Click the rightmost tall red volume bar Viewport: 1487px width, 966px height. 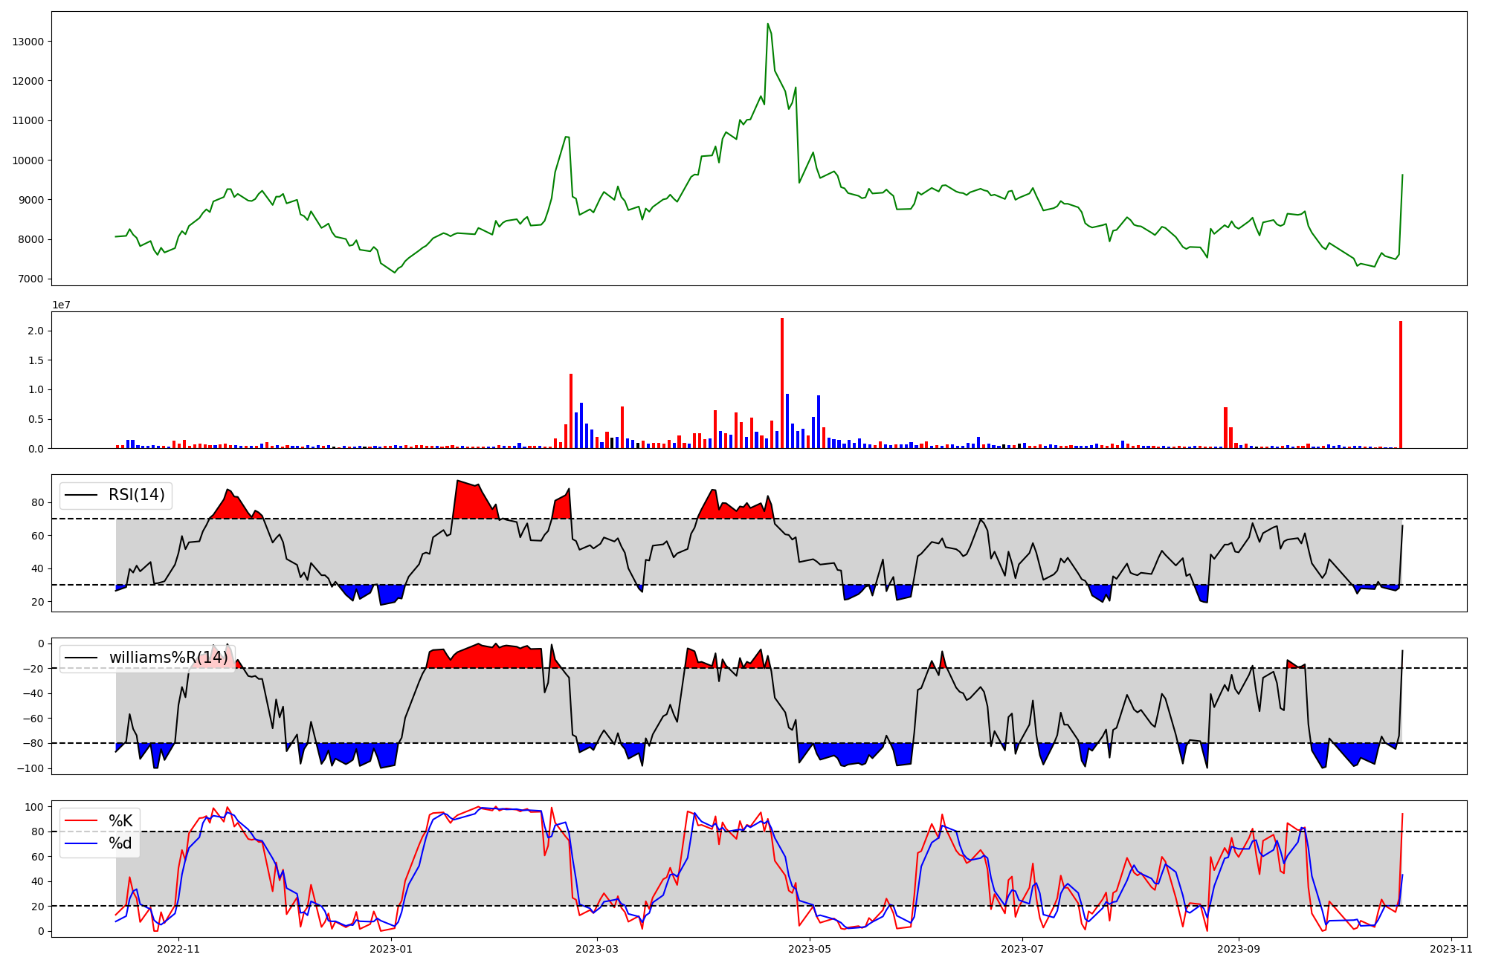pos(1401,384)
